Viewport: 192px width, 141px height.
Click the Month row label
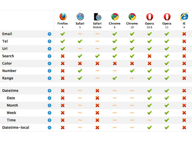pos(12,105)
